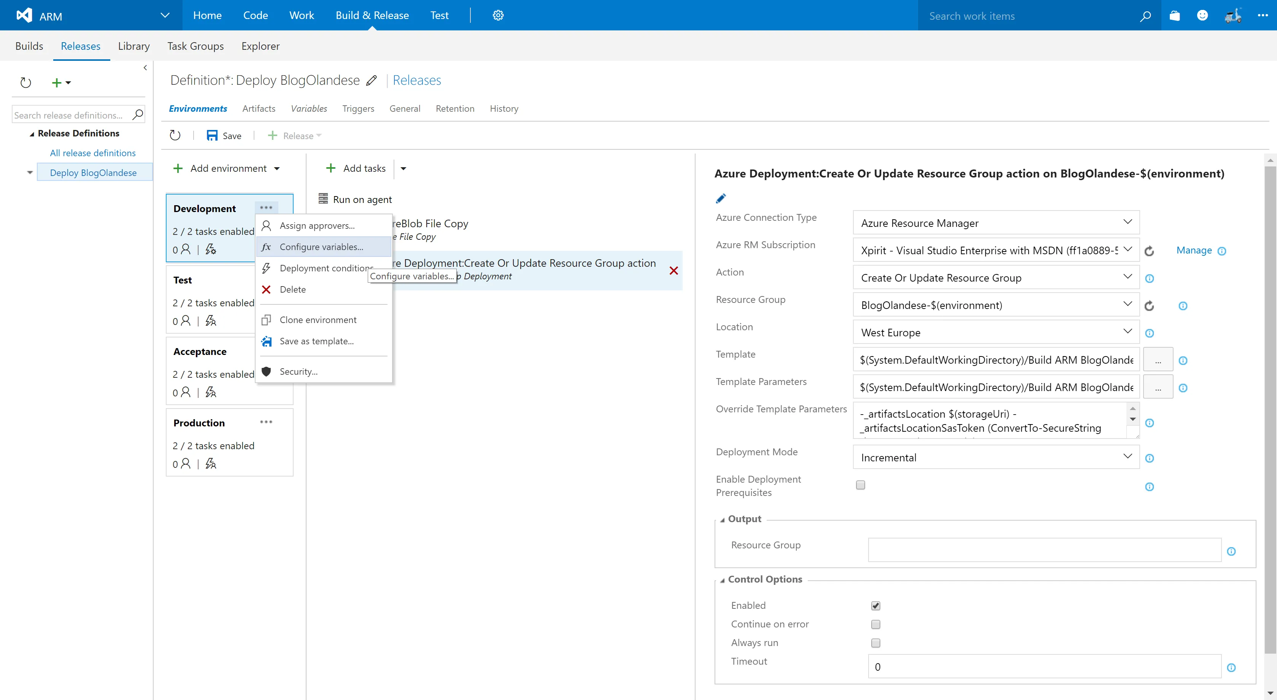Choose Assign approvers... from context menu
This screenshot has width=1277, height=700.
pyautogui.click(x=324, y=225)
